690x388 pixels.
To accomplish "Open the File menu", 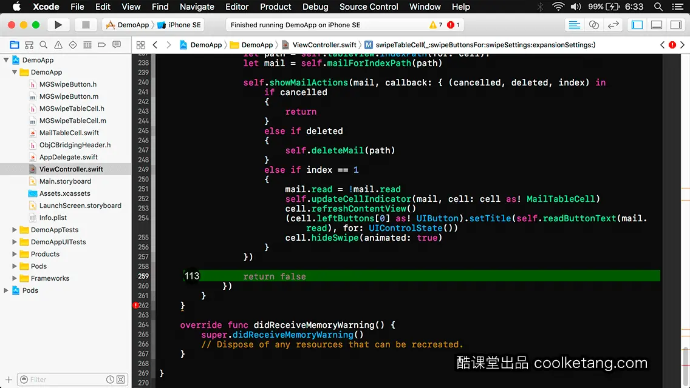I will [x=77, y=7].
